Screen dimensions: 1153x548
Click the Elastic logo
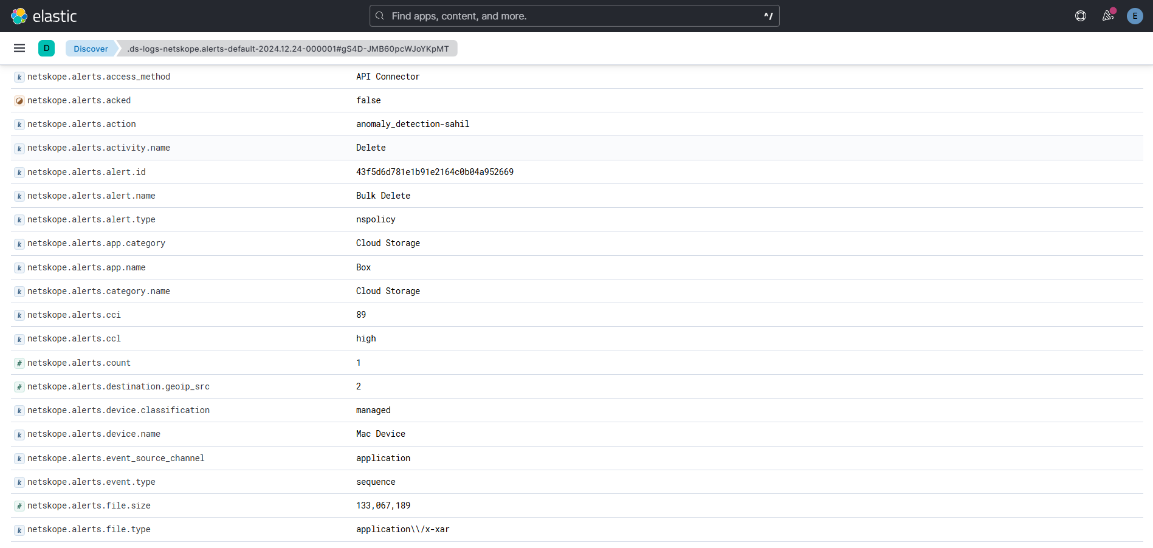[44, 16]
